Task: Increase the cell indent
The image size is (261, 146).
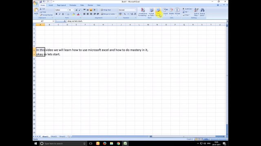Action: [x=98, y=14]
